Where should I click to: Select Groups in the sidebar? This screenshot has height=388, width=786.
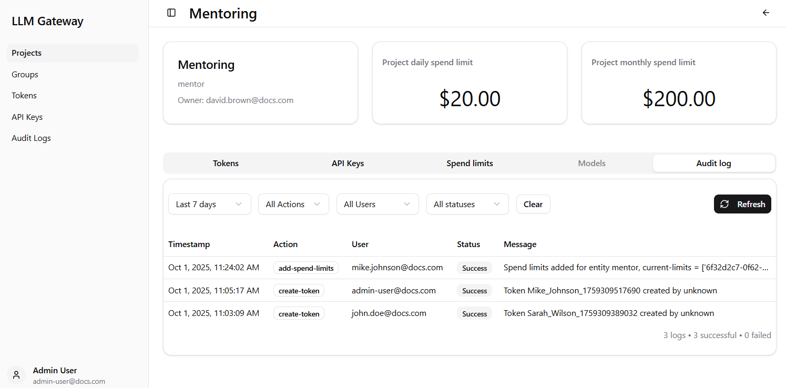click(25, 74)
